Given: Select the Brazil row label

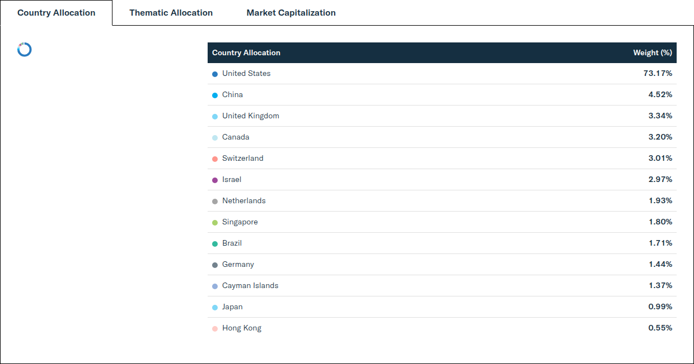Looking at the screenshot, I should pos(232,243).
